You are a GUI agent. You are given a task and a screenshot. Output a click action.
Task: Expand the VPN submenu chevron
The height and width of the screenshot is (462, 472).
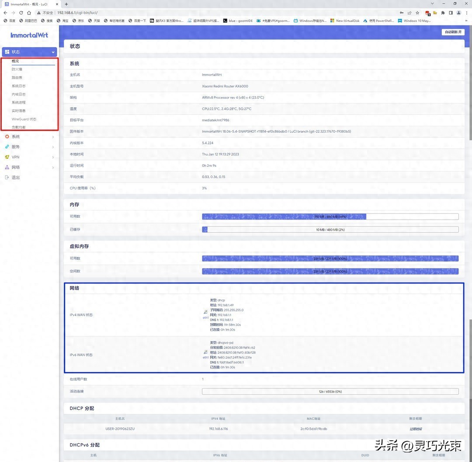[x=53, y=157]
